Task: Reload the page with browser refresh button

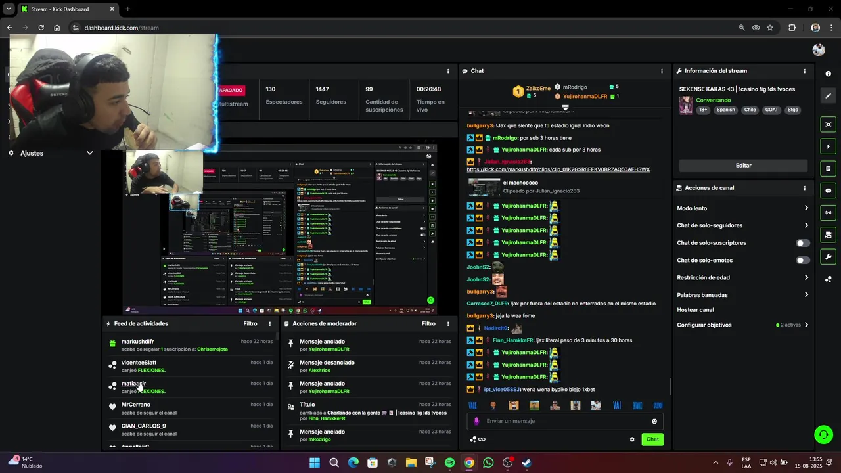Action: pyautogui.click(x=41, y=28)
